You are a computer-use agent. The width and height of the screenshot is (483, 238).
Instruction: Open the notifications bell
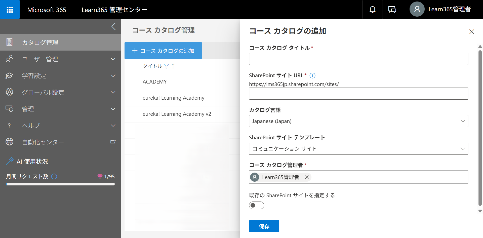[372, 10]
